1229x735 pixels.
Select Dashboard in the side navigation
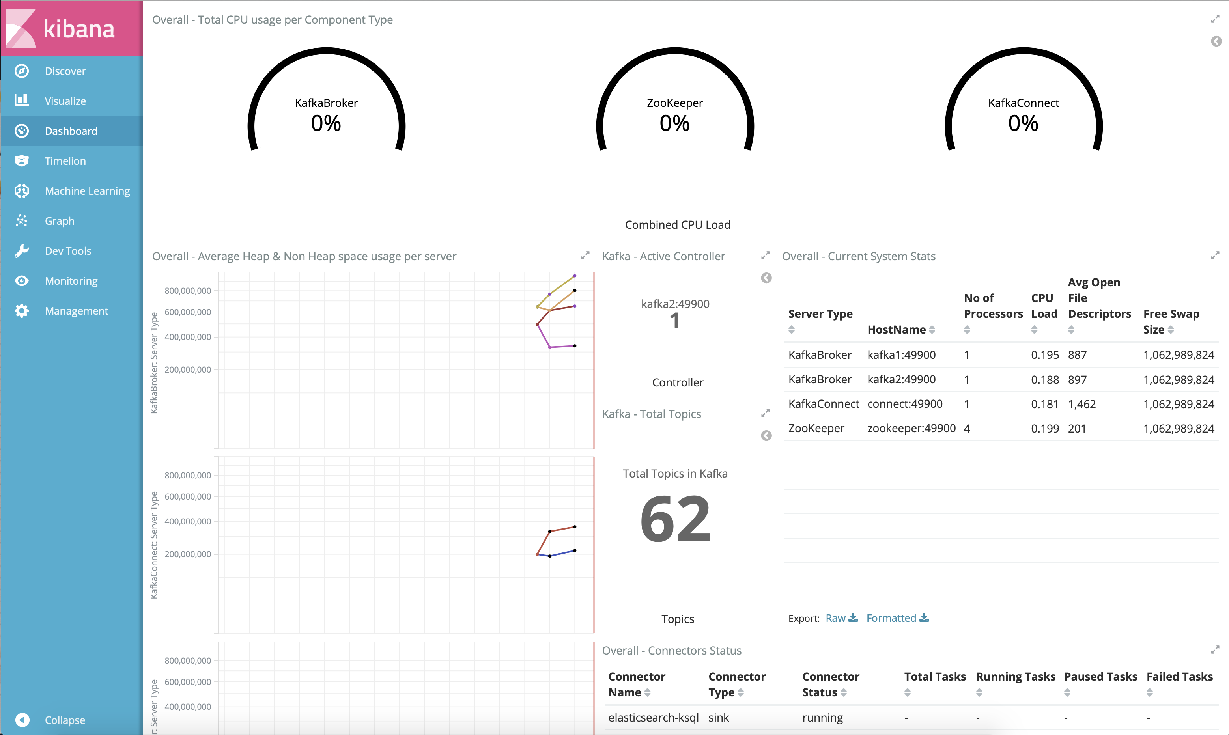71,131
